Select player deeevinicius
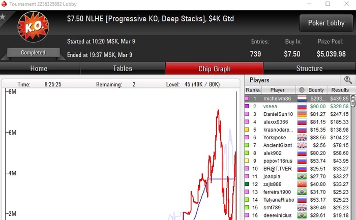Screen dimensions: 356x220 tap(298, 215)
